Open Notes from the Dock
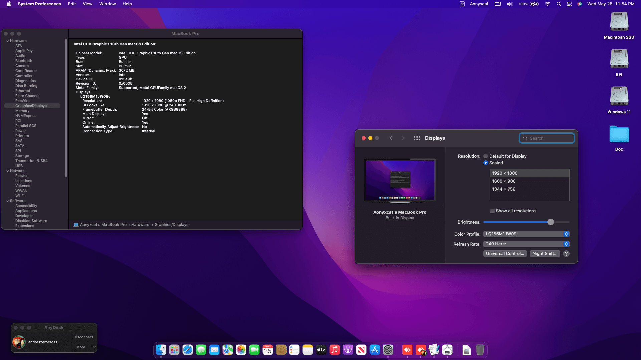 coord(308,350)
